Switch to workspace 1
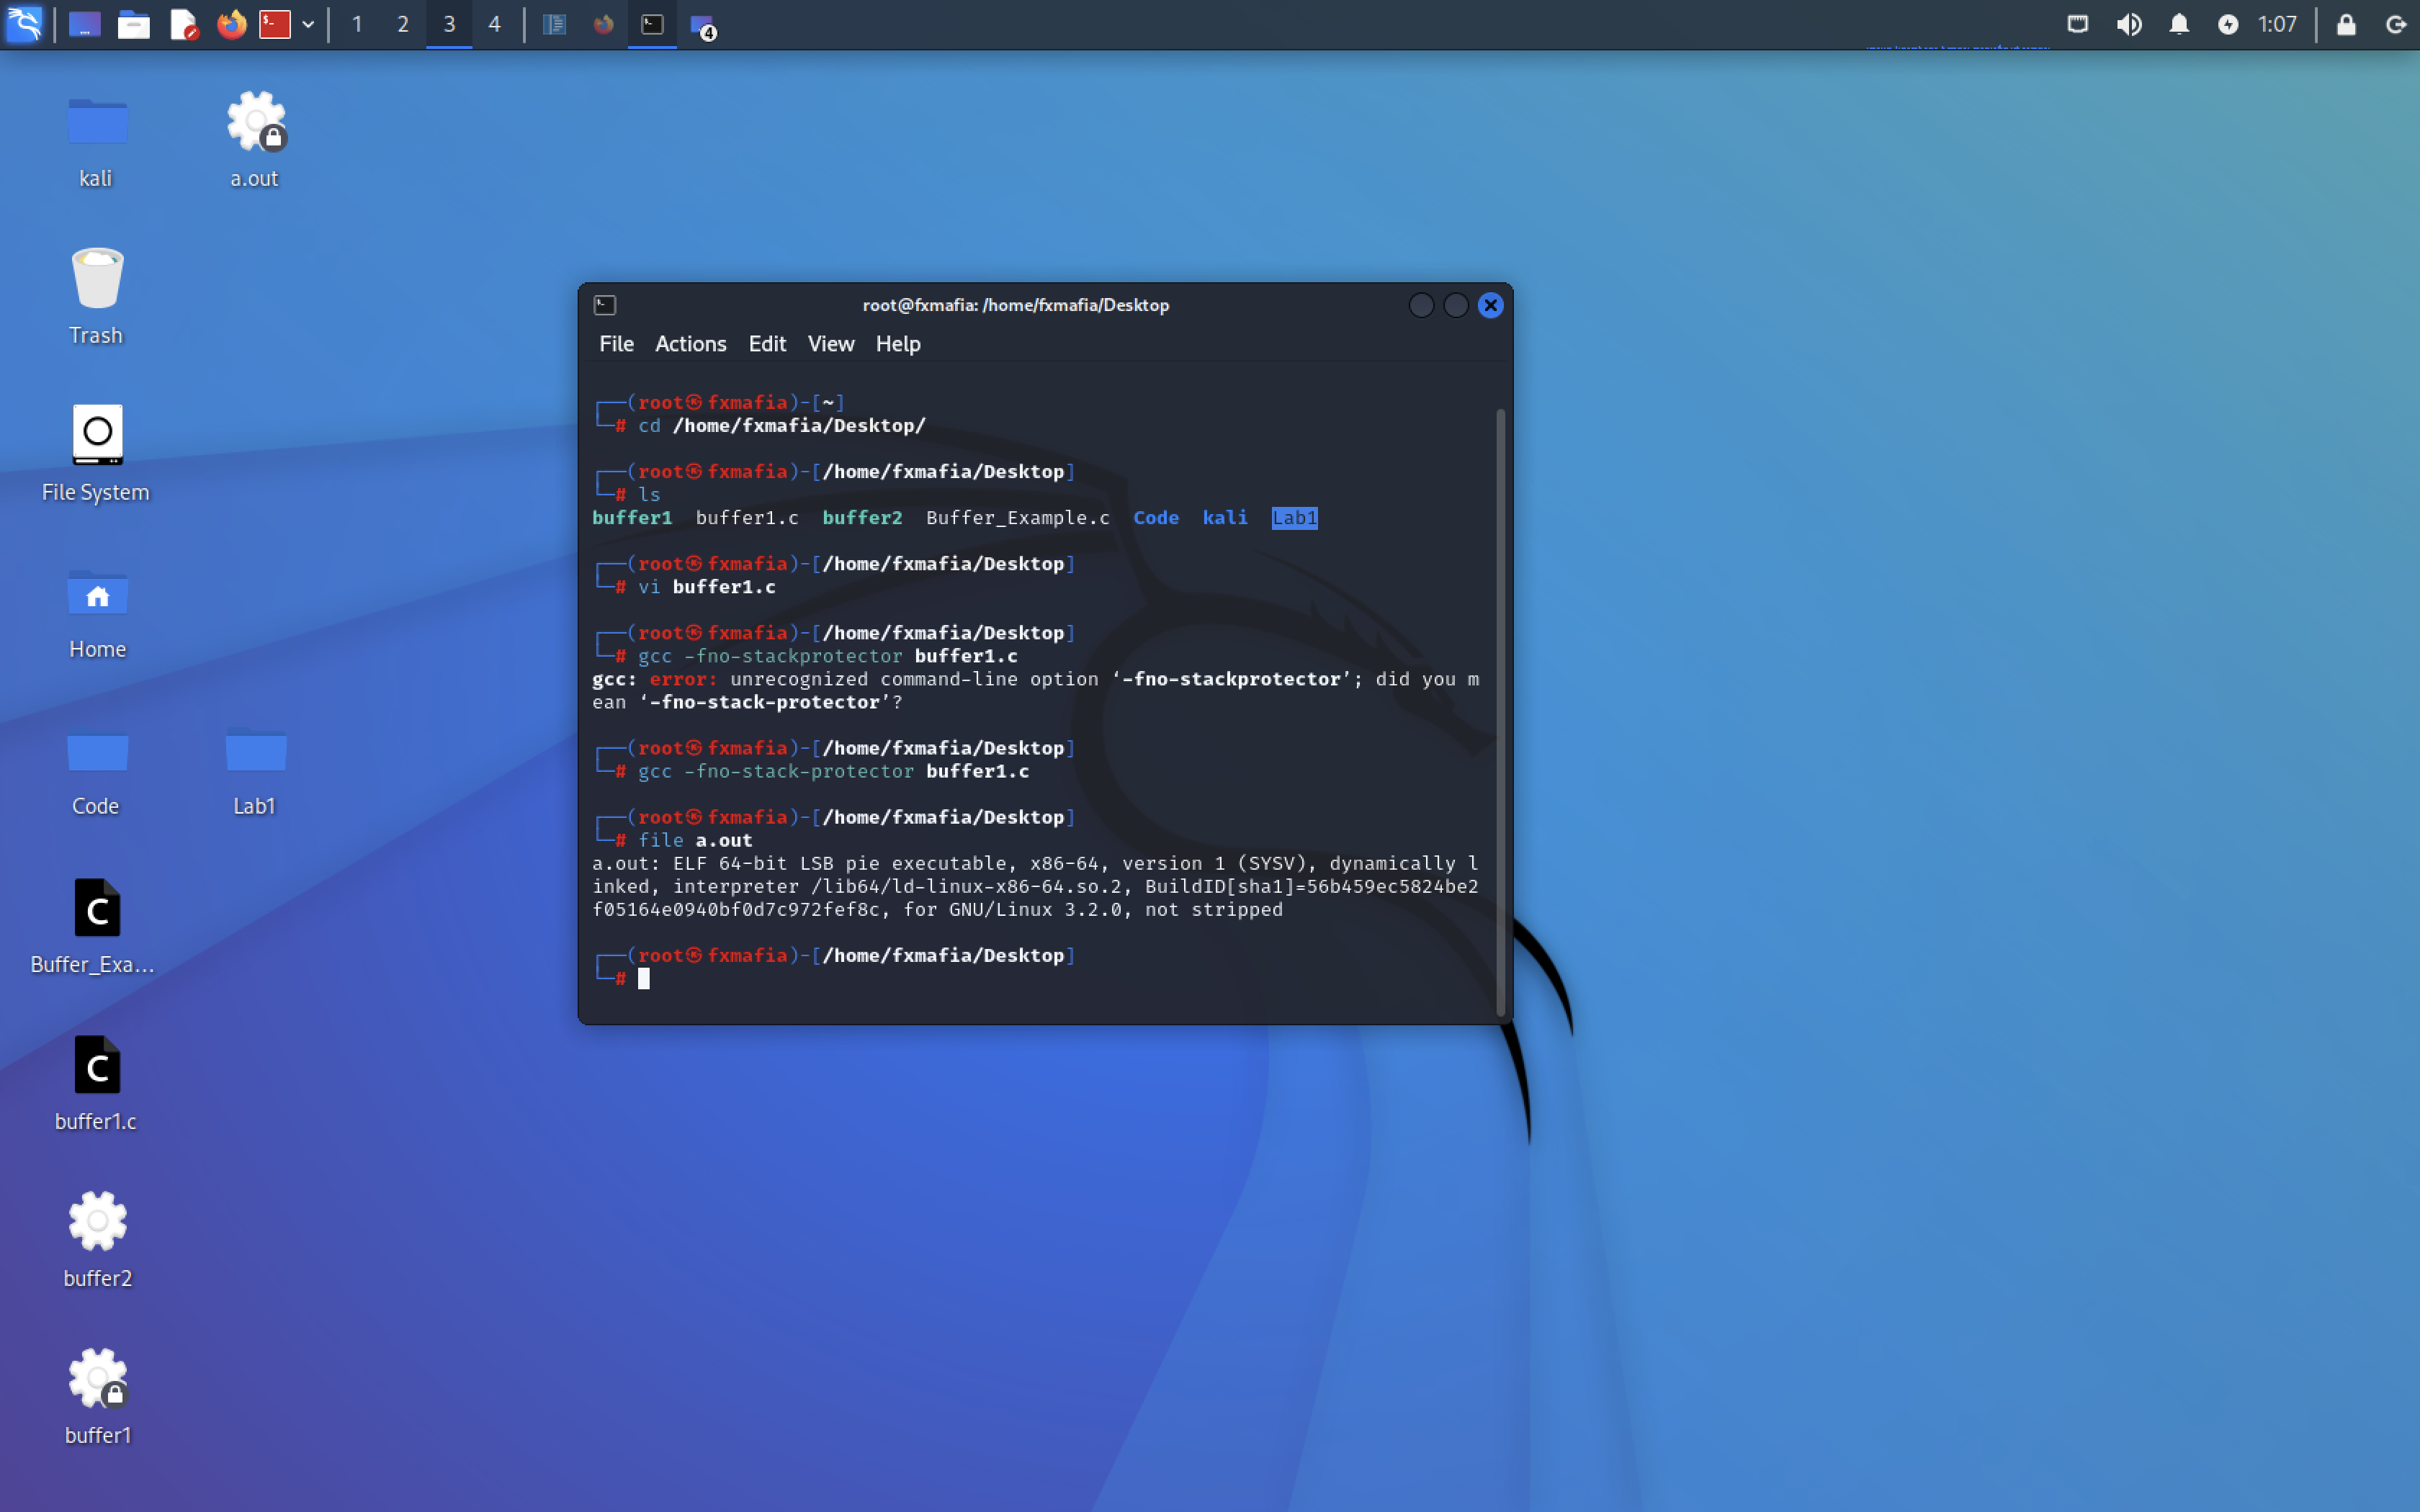The height and width of the screenshot is (1512, 2420). [x=357, y=24]
